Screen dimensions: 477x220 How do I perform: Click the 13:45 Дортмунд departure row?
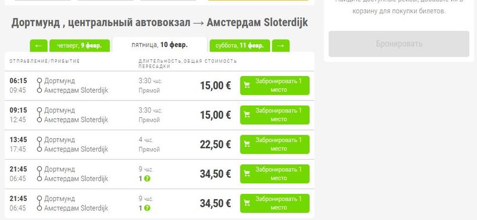click(159, 145)
